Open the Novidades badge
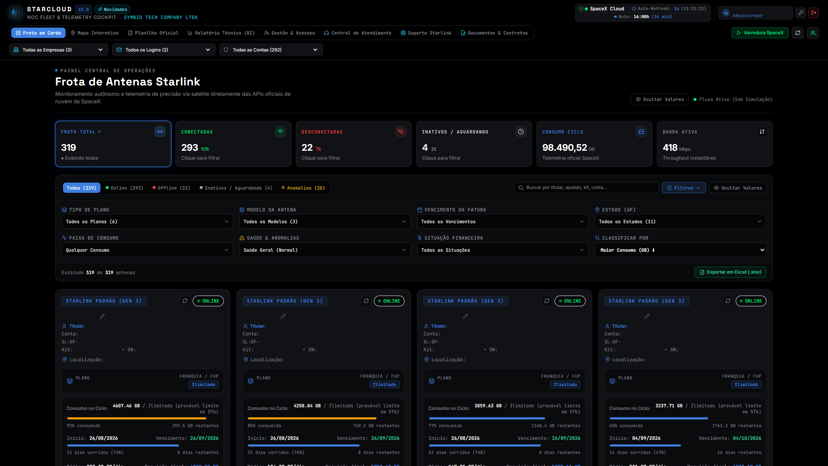The image size is (828, 466). click(112, 9)
